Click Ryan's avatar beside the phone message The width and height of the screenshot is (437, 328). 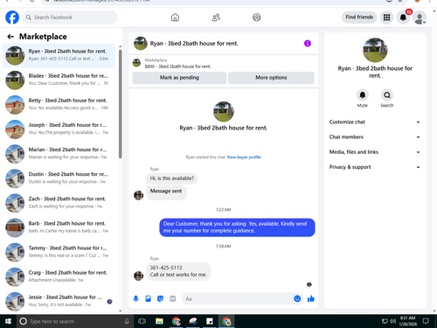138,276
